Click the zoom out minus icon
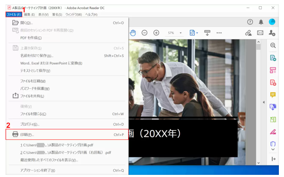 (144, 33)
